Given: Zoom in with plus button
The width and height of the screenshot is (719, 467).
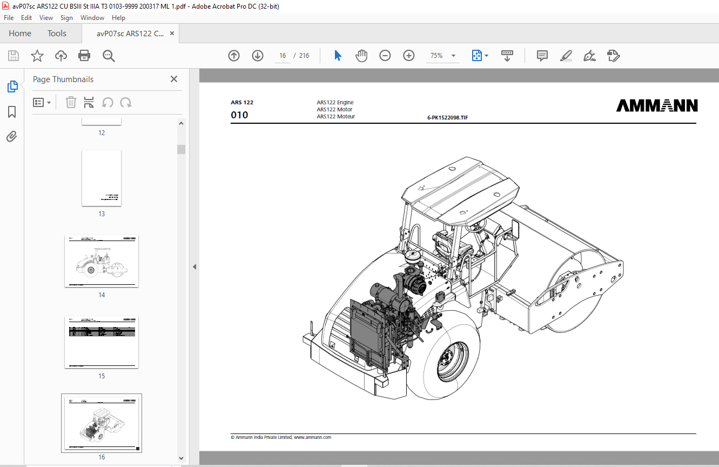Looking at the screenshot, I should point(409,56).
